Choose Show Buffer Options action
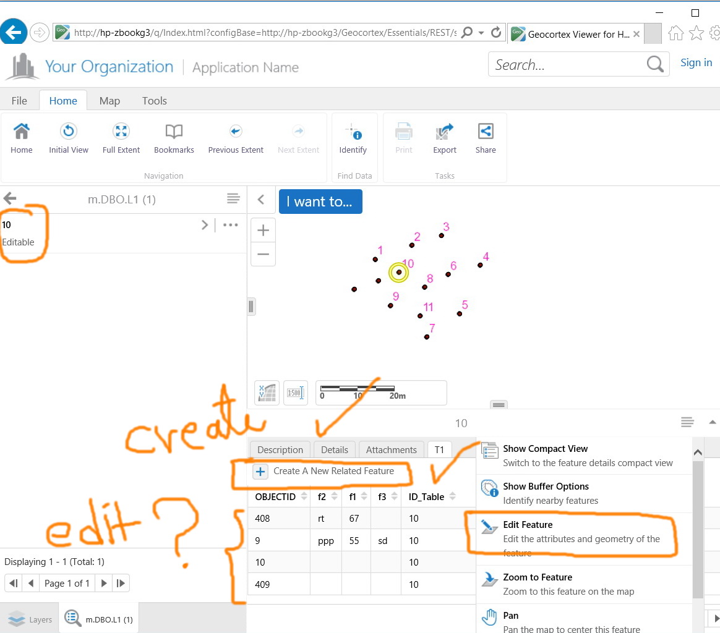The width and height of the screenshot is (720, 633). (x=583, y=493)
